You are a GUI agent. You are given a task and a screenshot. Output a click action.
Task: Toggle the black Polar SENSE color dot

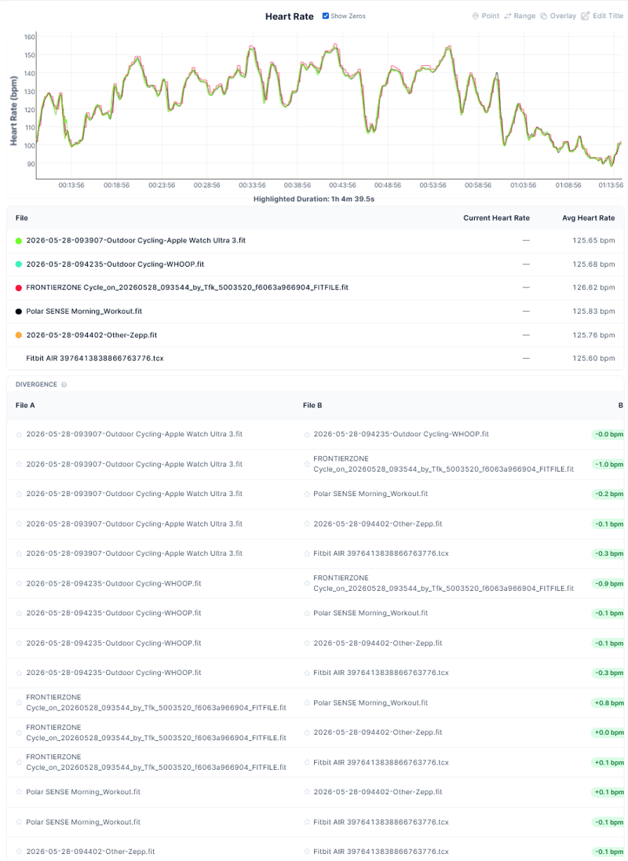click(19, 312)
